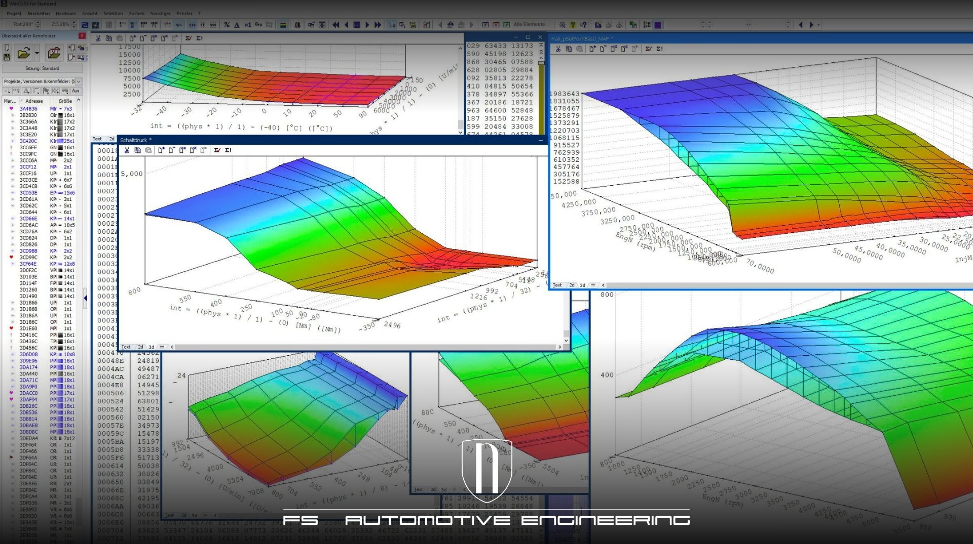Open the Selektion menu

click(113, 14)
